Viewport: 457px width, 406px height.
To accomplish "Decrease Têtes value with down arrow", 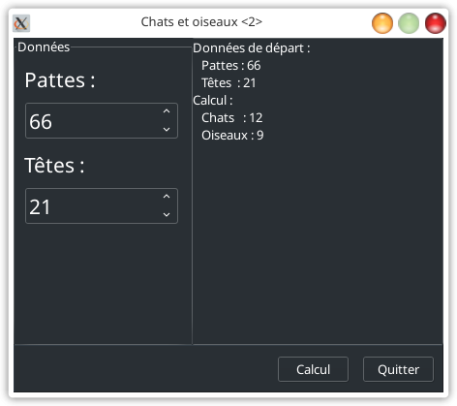I will [x=167, y=215].
